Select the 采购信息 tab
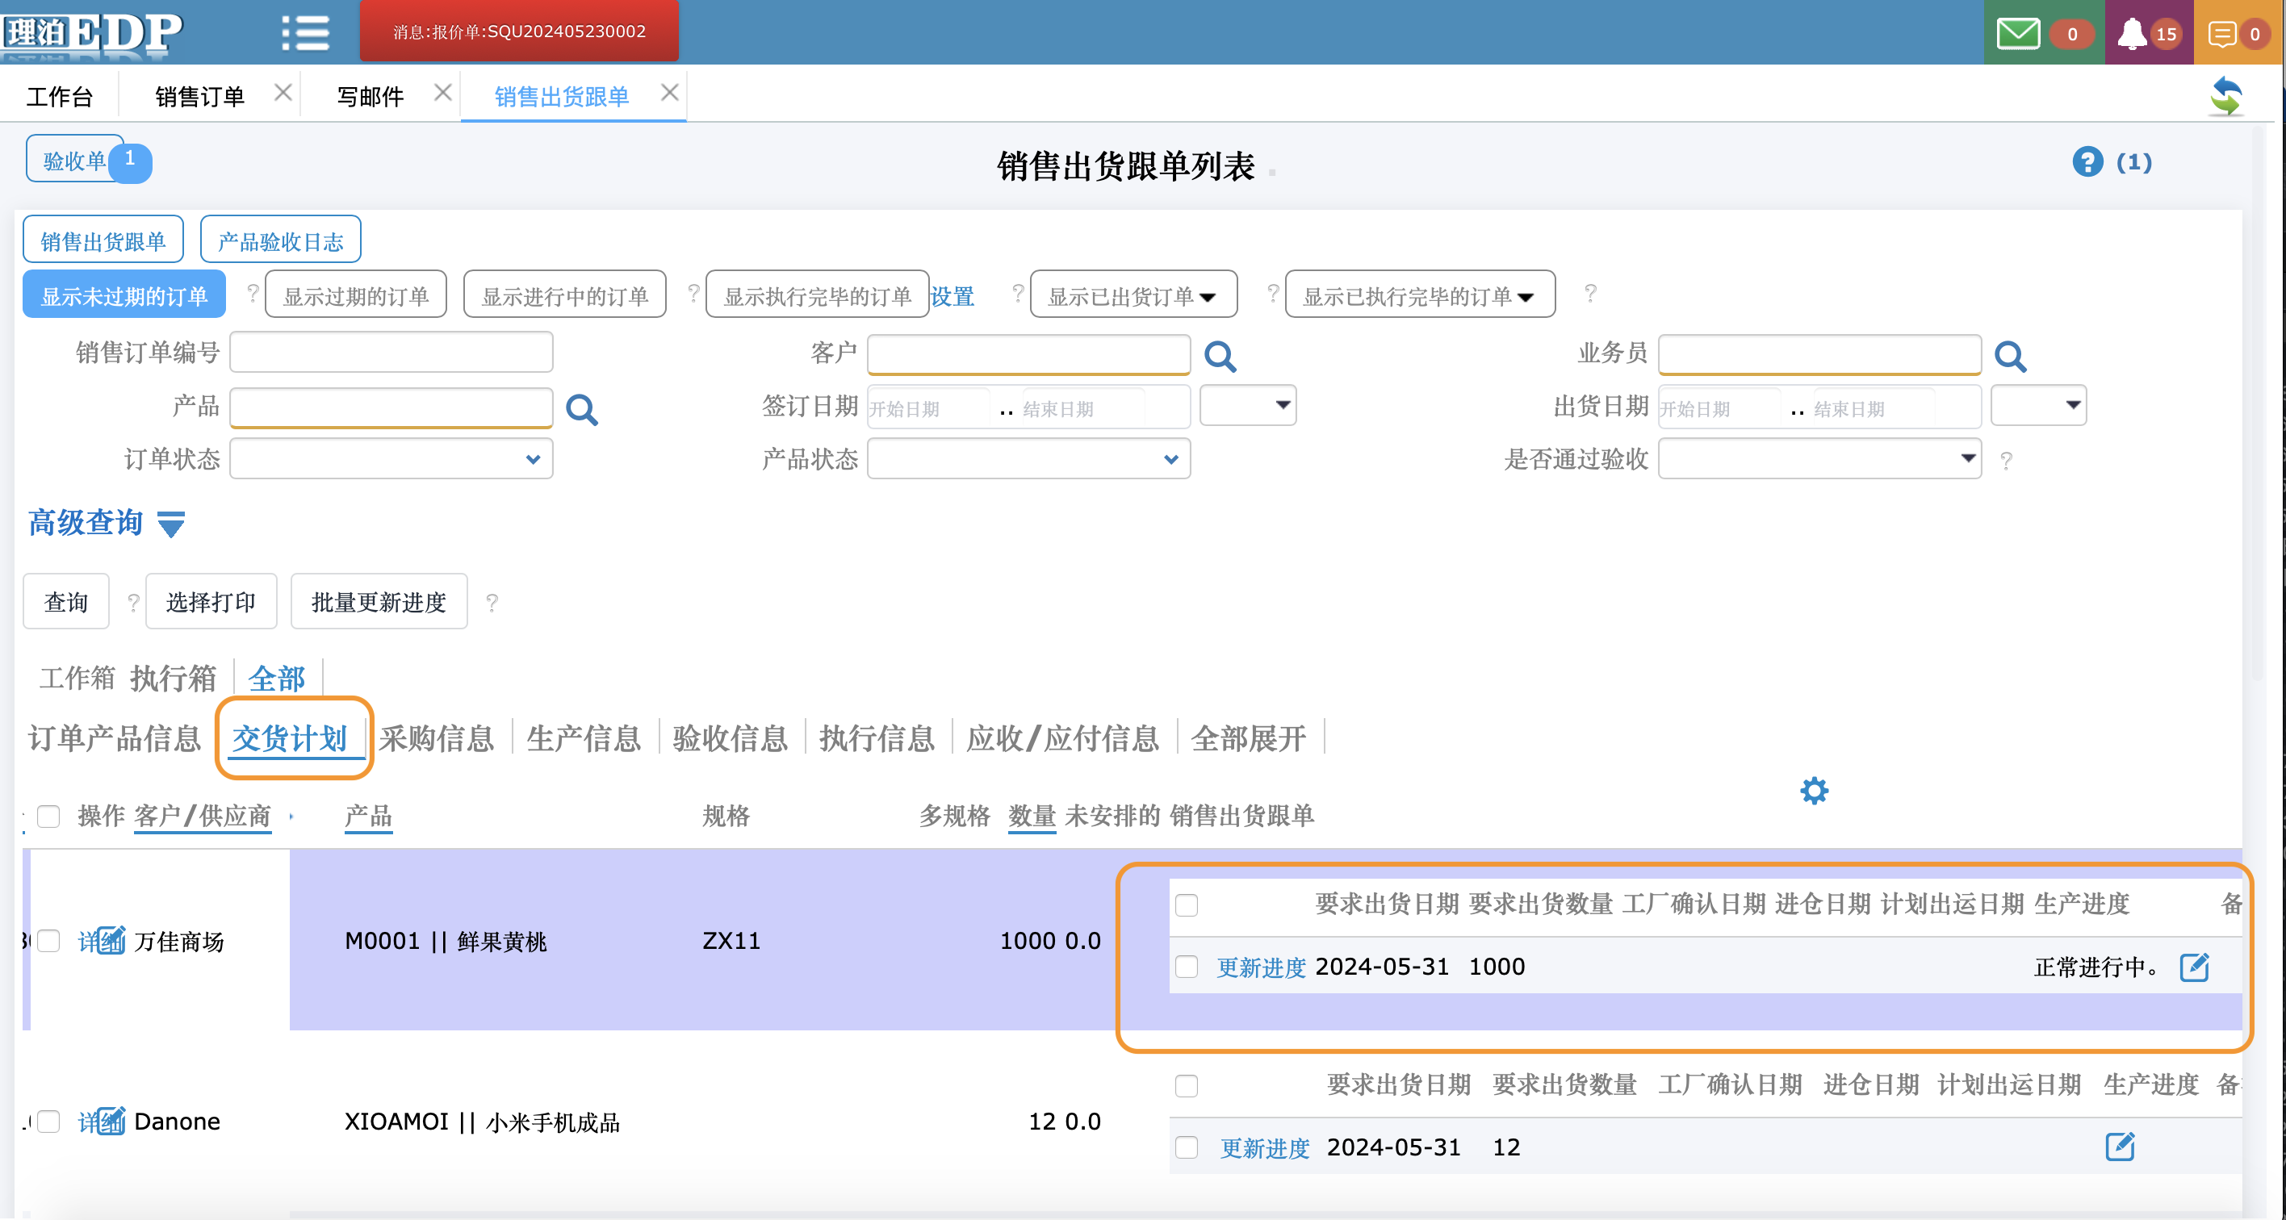The image size is (2286, 1220). coord(436,738)
